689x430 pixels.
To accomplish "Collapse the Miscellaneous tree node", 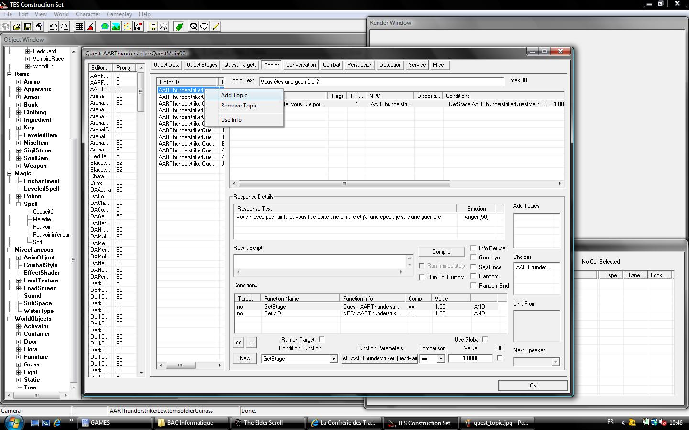I will (x=10, y=250).
